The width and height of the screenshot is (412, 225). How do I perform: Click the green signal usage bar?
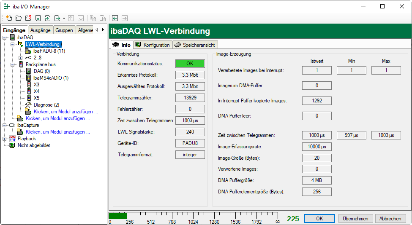point(118,216)
